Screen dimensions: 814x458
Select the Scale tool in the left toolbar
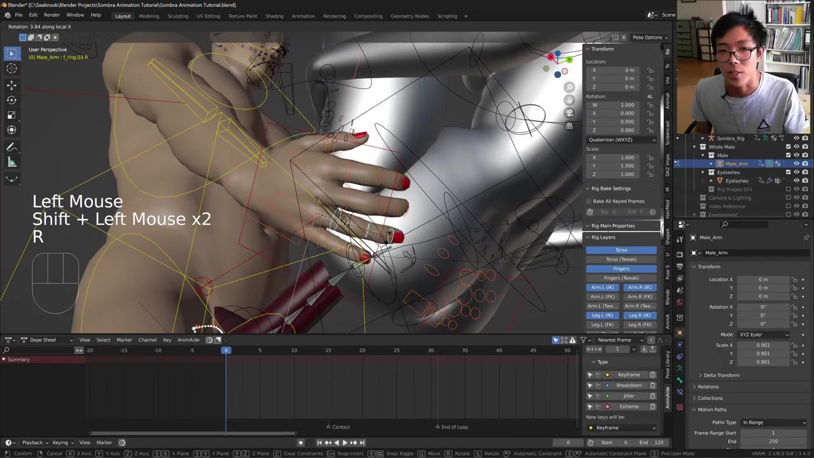tap(11, 115)
